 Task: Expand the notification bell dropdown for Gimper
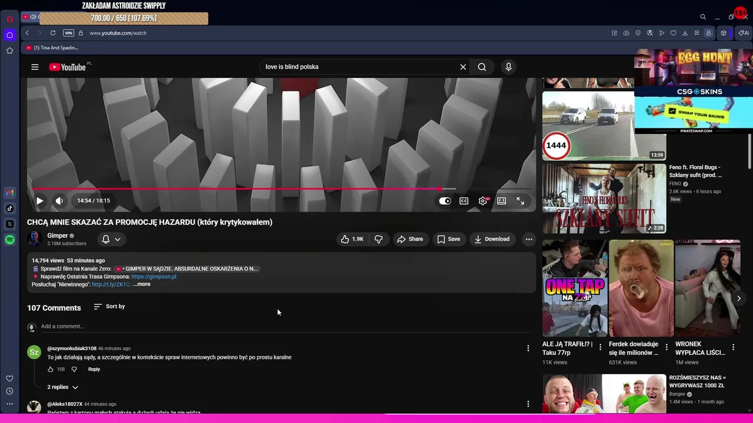(x=111, y=239)
